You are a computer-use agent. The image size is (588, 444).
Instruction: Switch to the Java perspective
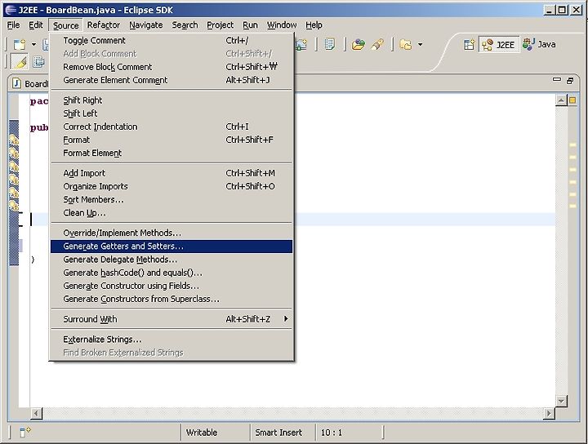[x=539, y=44]
